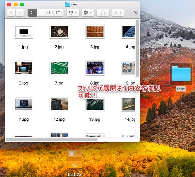Click the Share toolbar button
Image resolution: width=195 pixels, height=177 pixels.
[x=103, y=13]
